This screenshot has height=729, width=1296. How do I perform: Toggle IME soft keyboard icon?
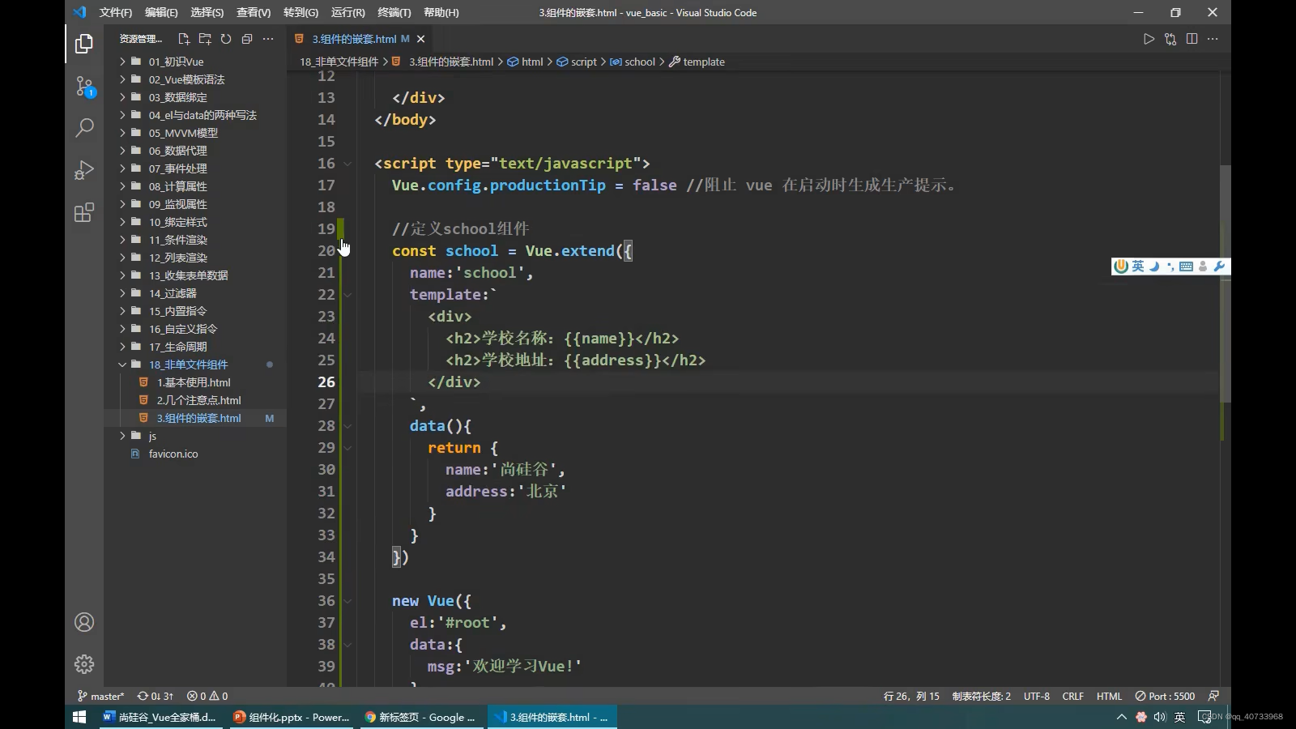(1187, 266)
